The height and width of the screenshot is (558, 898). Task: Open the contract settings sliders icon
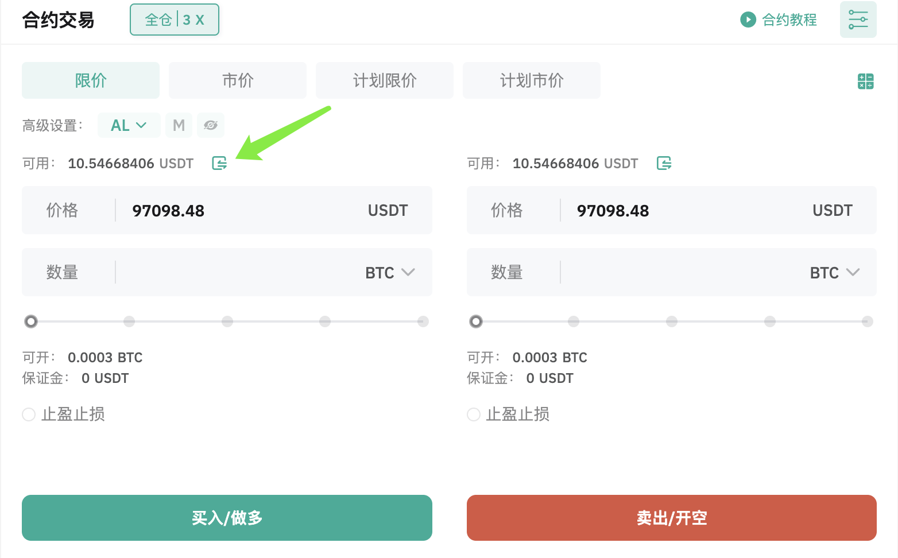(858, 20)
